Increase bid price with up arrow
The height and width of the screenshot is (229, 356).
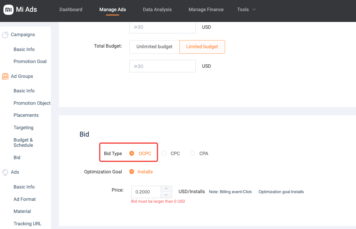[x=166, y=189]
